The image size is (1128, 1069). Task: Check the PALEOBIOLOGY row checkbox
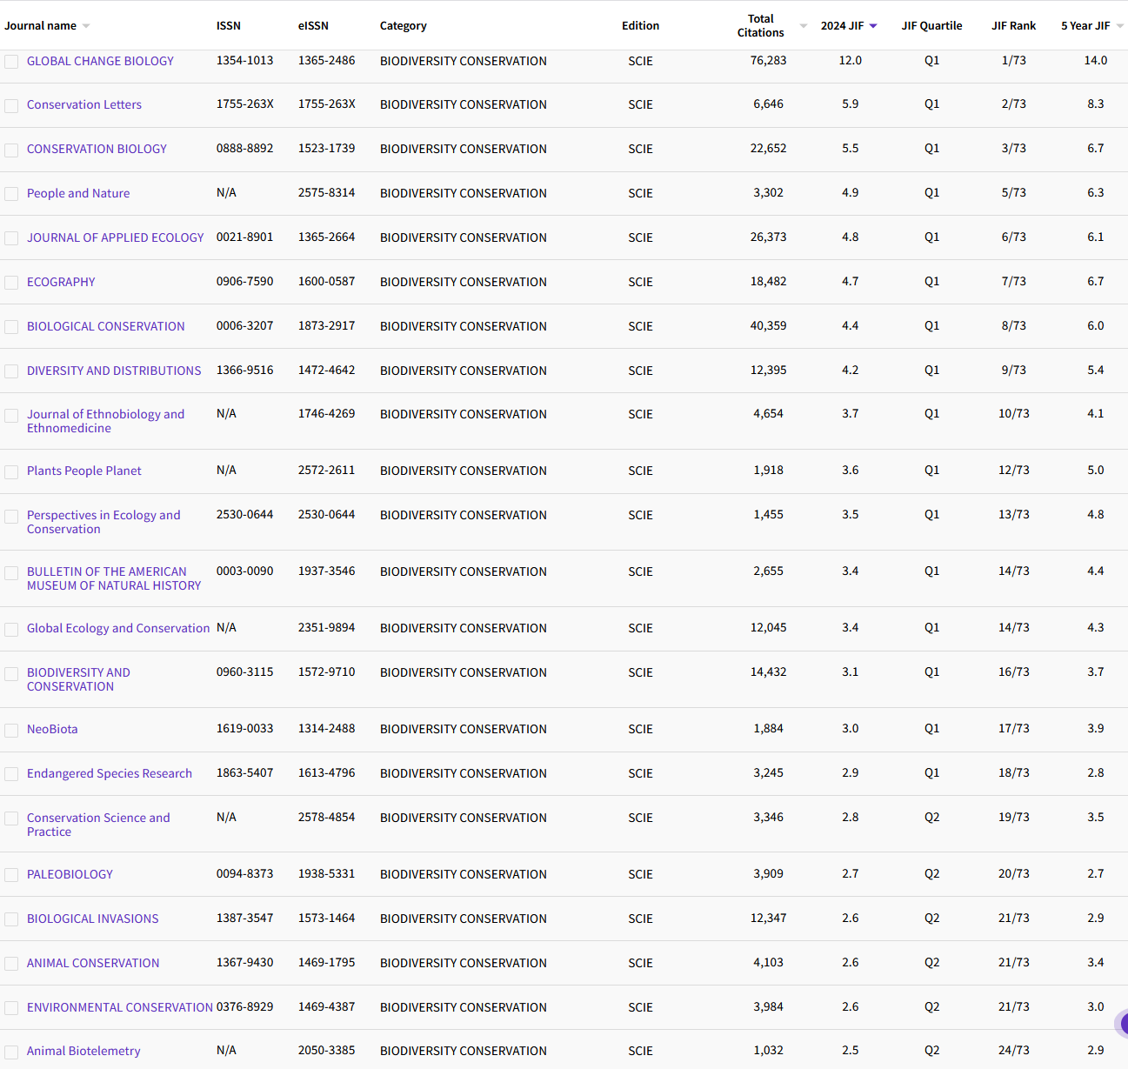[x=11, y=874]
